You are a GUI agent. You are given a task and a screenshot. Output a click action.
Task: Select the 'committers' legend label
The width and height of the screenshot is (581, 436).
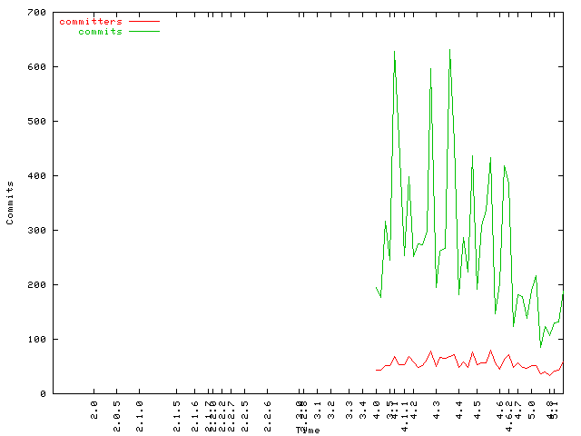point(90,21)
